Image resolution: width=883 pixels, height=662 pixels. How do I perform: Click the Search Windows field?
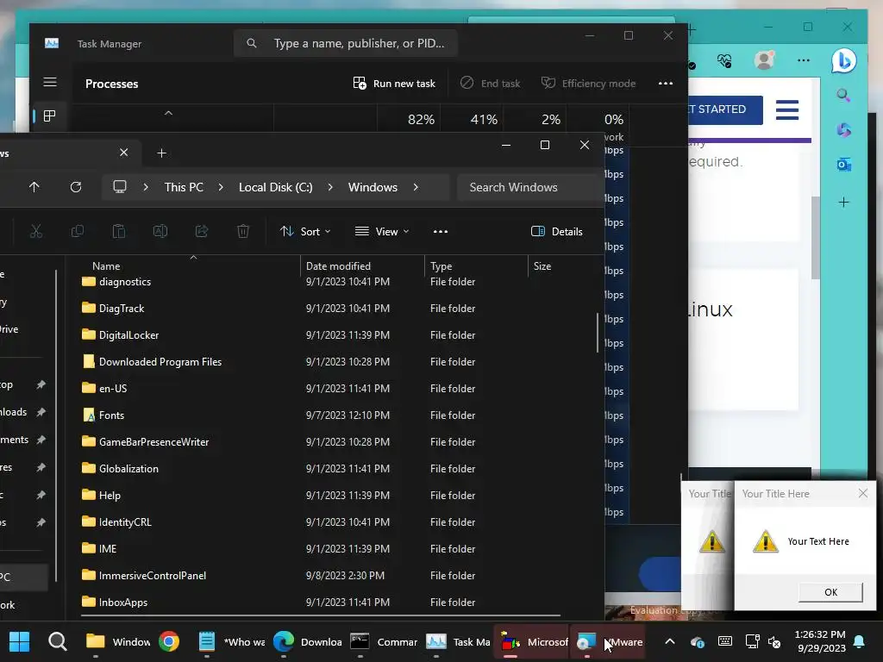point(529,187)
